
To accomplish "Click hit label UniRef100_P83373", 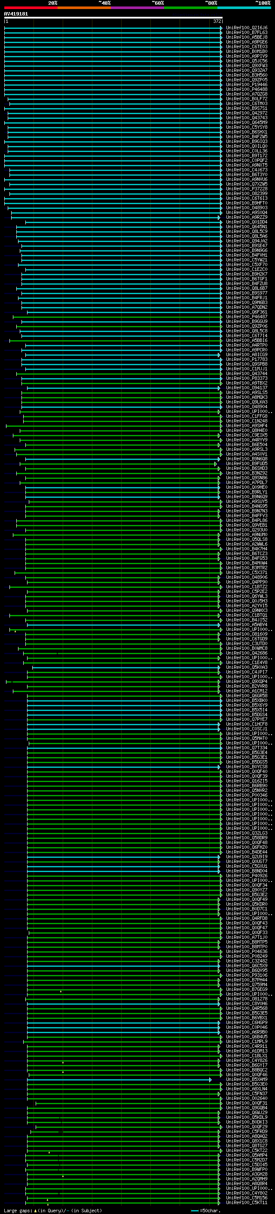I will pos(247,379).
